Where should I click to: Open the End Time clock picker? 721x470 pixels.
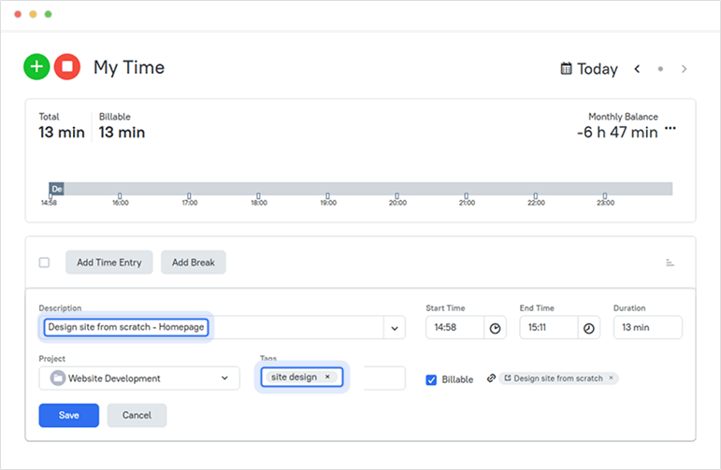coord(588,328)
